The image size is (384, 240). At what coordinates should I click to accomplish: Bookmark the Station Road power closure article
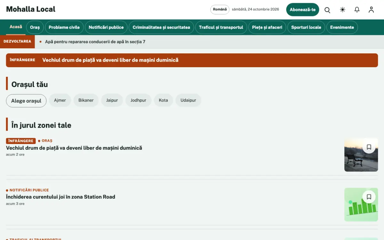coord(369,196)
